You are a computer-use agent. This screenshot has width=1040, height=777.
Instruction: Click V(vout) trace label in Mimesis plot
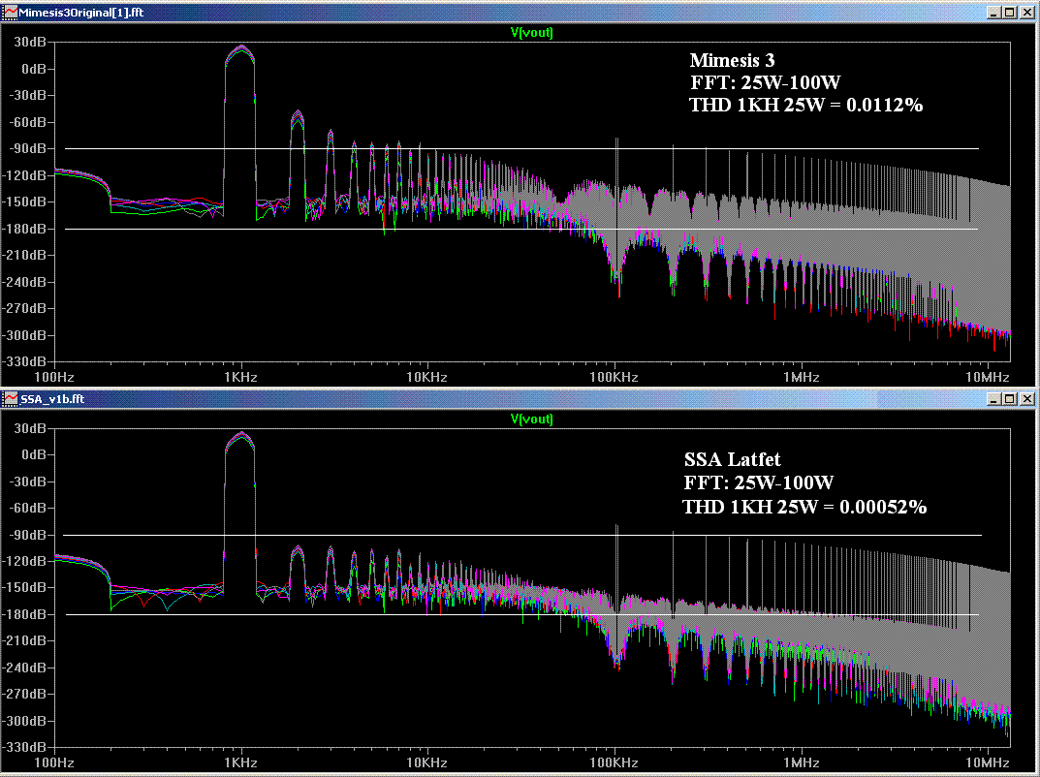coord(531,33)
